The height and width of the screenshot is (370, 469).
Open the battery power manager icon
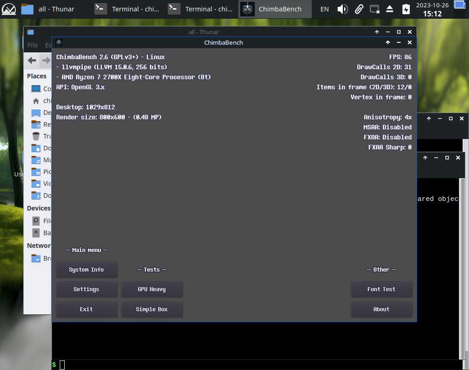tap(406, 9)
